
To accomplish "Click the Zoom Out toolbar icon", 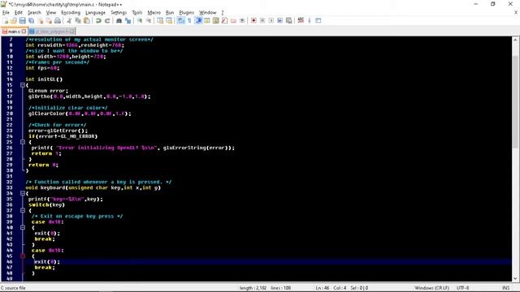I will click(148, 20).
